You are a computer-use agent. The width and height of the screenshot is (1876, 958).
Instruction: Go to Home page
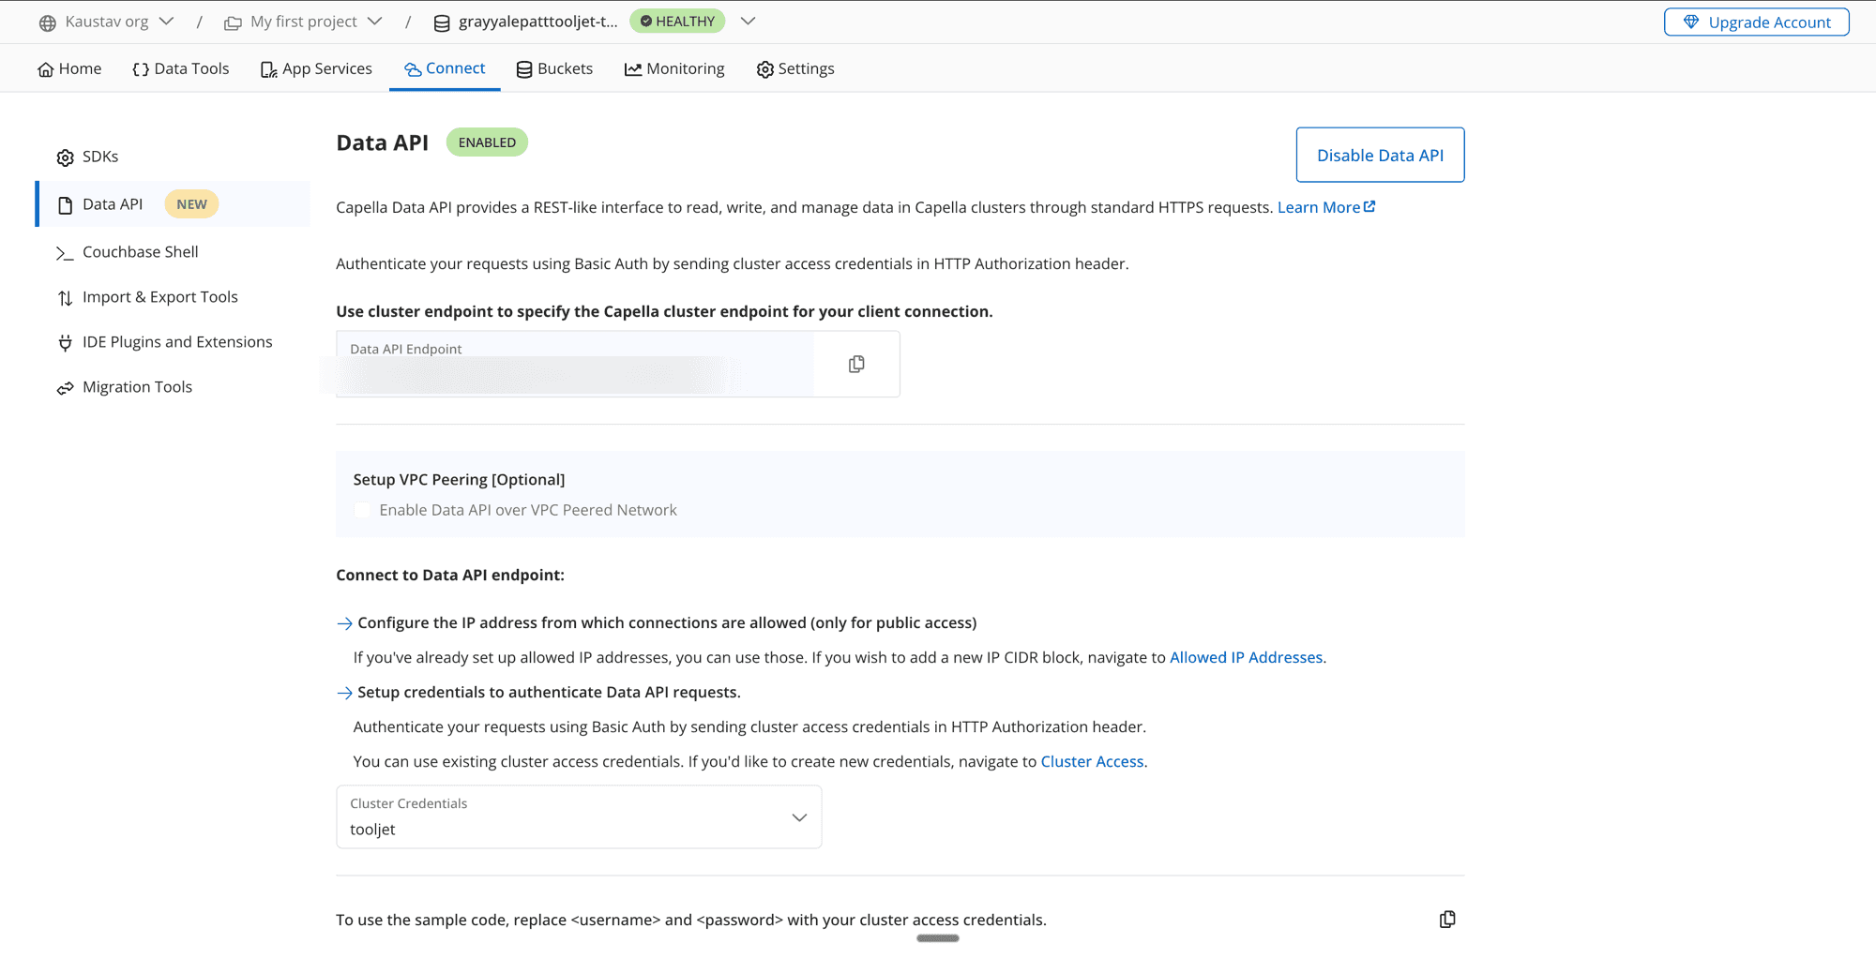click(69, 68)
